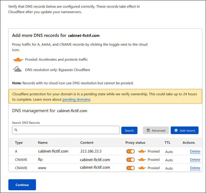Viewport: 206px width, 193px height.
Task: Delete the ftp CNAME record
Action: click(195, 160)
